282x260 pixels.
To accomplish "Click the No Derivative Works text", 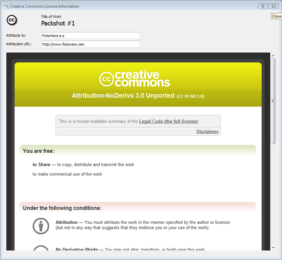I will pos(130,249).
